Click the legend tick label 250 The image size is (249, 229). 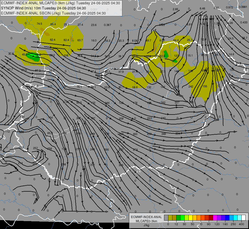233,224
